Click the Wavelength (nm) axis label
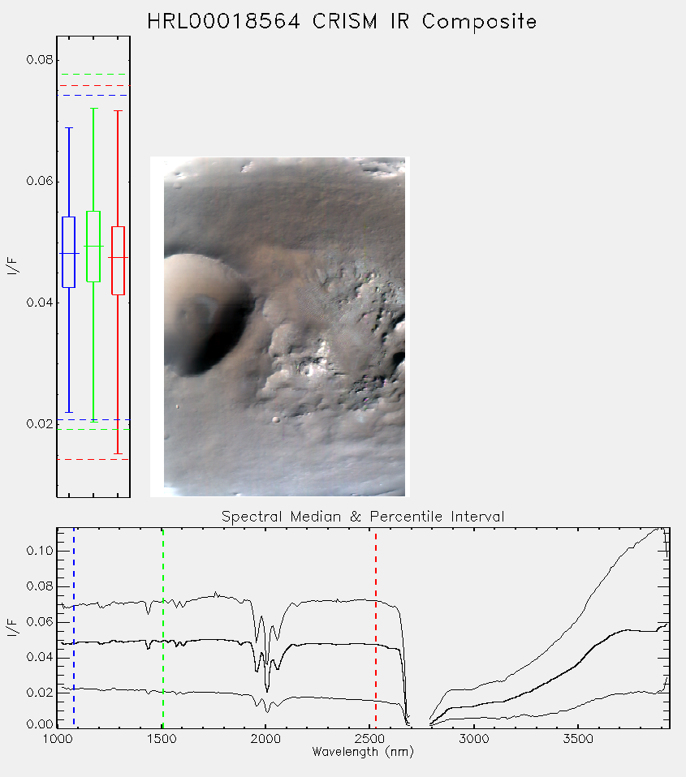 (363, 752)
